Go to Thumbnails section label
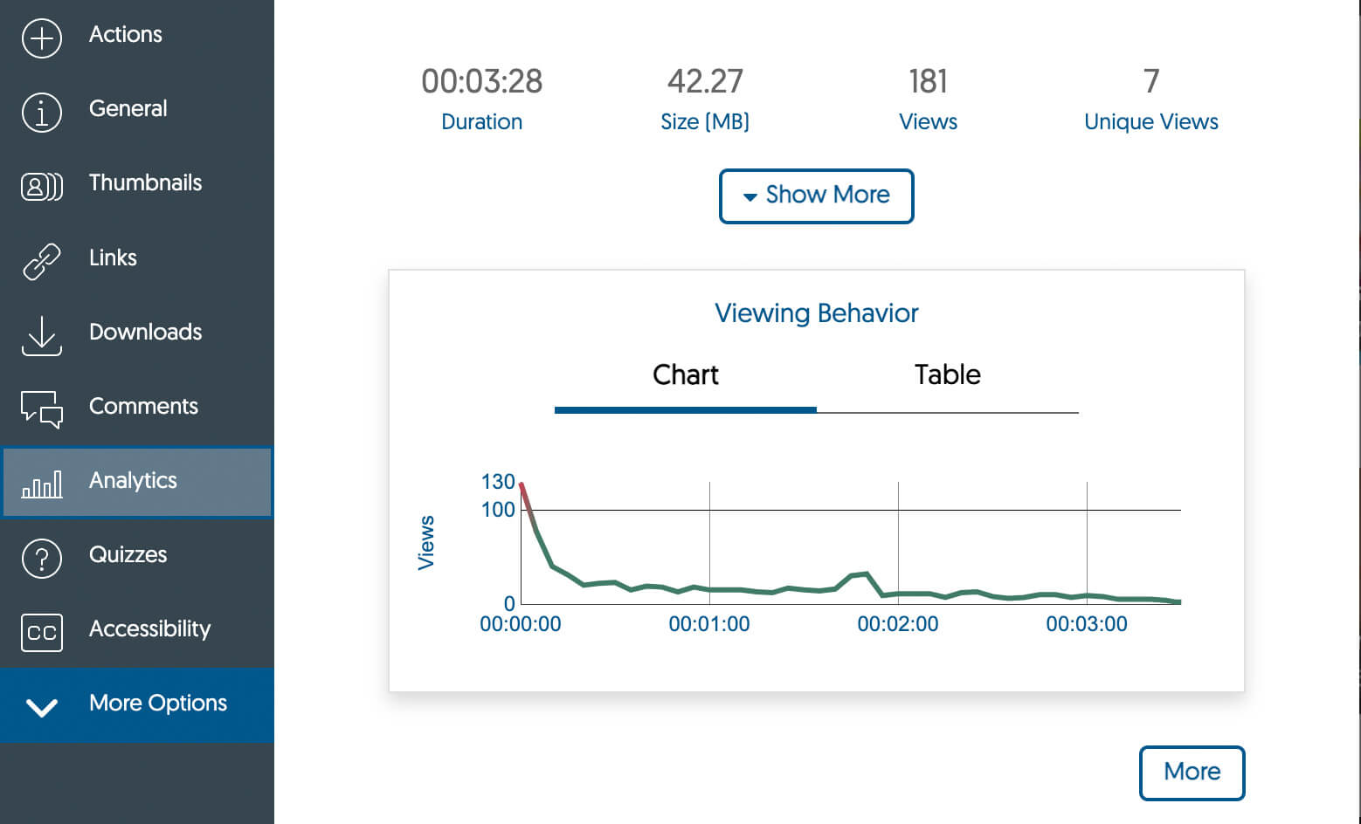This screenshot has width=1361, height=824. tap(146, 182)
